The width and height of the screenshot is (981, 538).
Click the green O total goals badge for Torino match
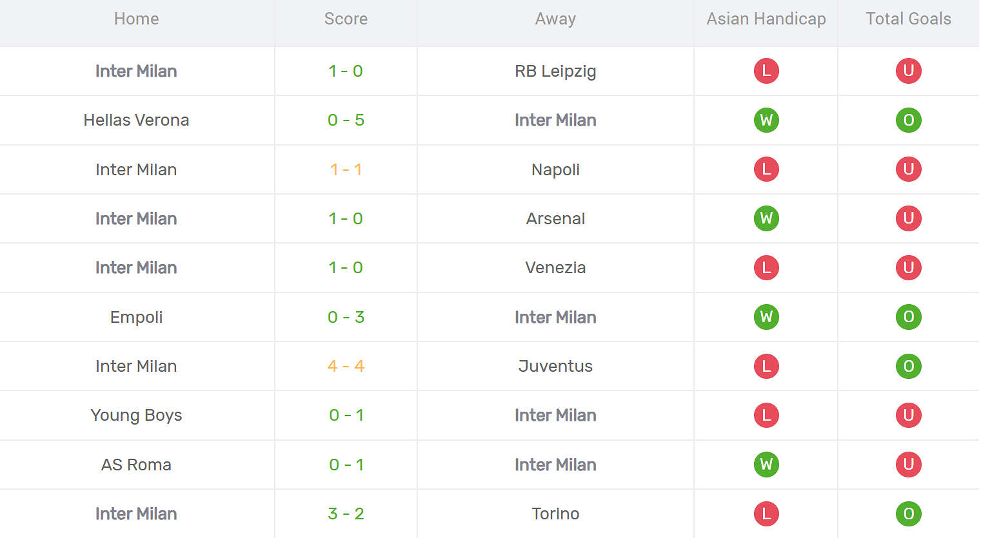pyautogui.click(x=908, y=514)
